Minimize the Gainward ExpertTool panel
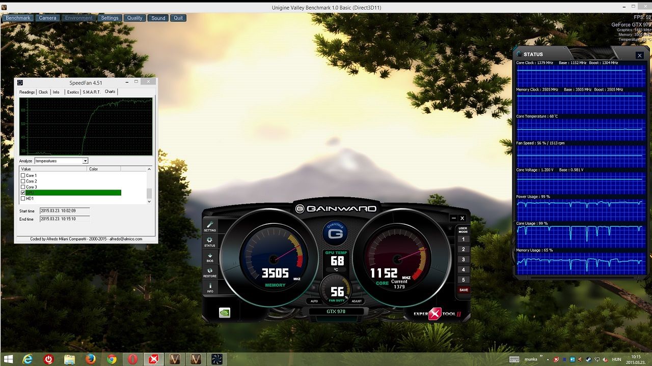The height and width of the screenshot is (366, 652). [x=453, y=218]
